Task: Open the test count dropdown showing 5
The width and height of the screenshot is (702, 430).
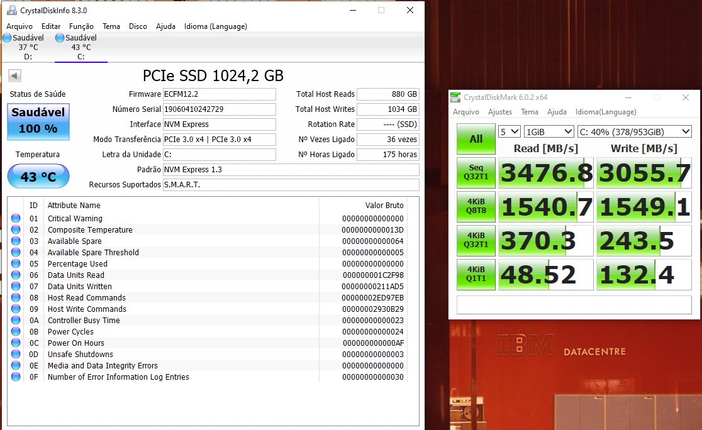Action: (x=510, y=132)
